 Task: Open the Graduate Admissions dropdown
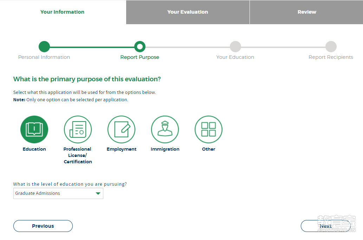click(x=58, y=193)
